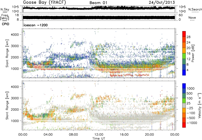Click the 16 label on Power colorbar

(x=188, y=54)
